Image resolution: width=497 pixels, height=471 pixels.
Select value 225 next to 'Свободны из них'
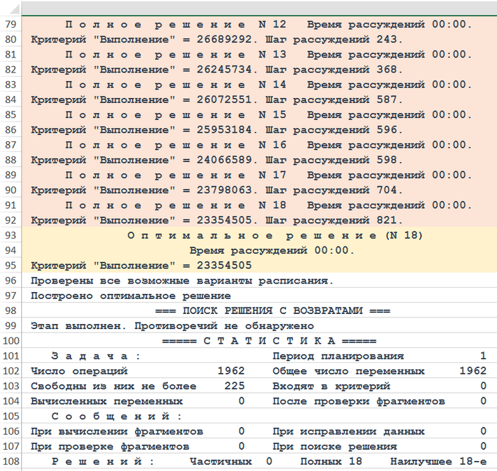pyautogui.click(x=234, y=386)
